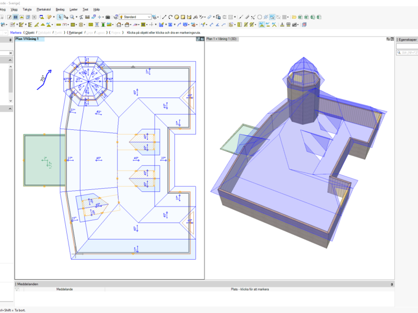The image size is (418, 313).
Task: Click the red roof house icon
Action: tap(127, 25)
